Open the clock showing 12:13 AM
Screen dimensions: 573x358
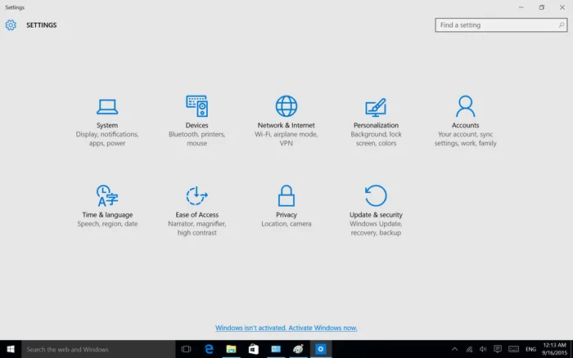click(x=554, y=349)
